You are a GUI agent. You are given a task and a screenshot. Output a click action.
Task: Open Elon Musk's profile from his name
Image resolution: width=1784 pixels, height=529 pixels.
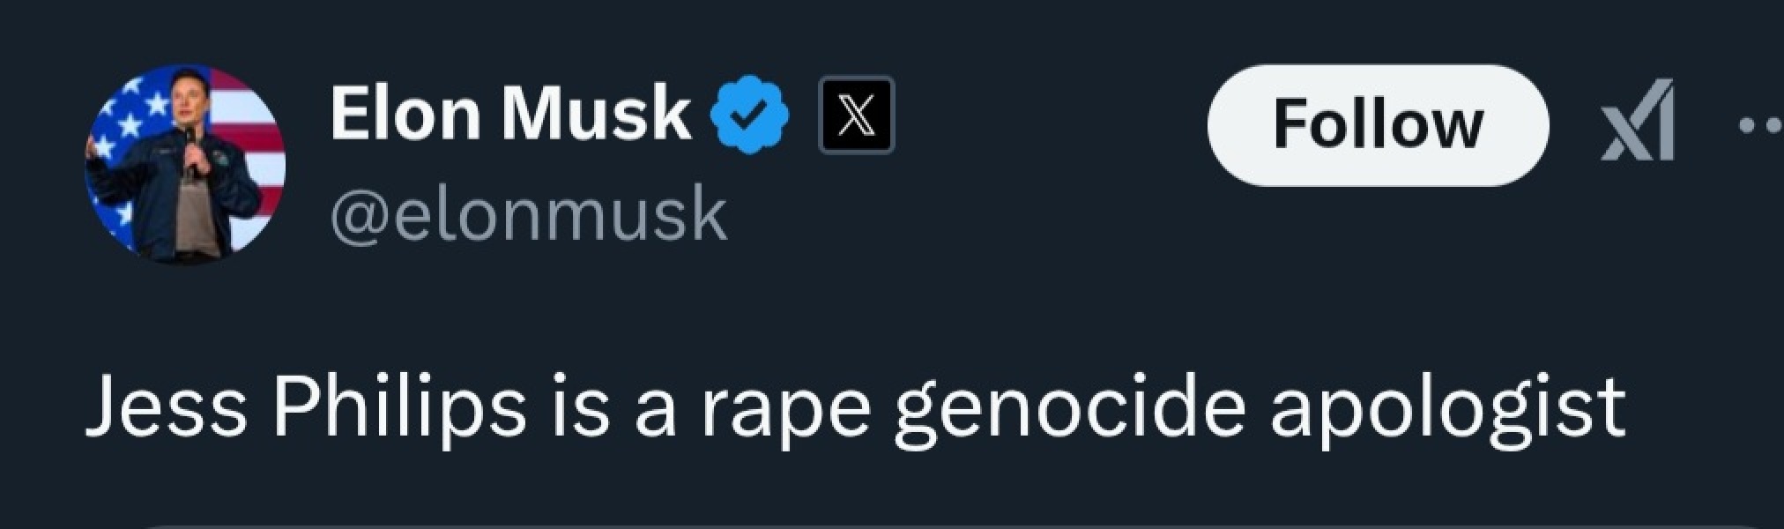509,111
